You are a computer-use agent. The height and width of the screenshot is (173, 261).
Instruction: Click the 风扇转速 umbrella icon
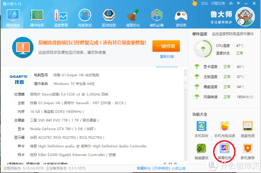point(197,97)
